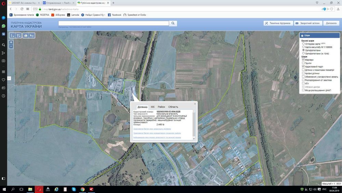
Task: Zoom in on the map
Action: [x=11, y=42]
